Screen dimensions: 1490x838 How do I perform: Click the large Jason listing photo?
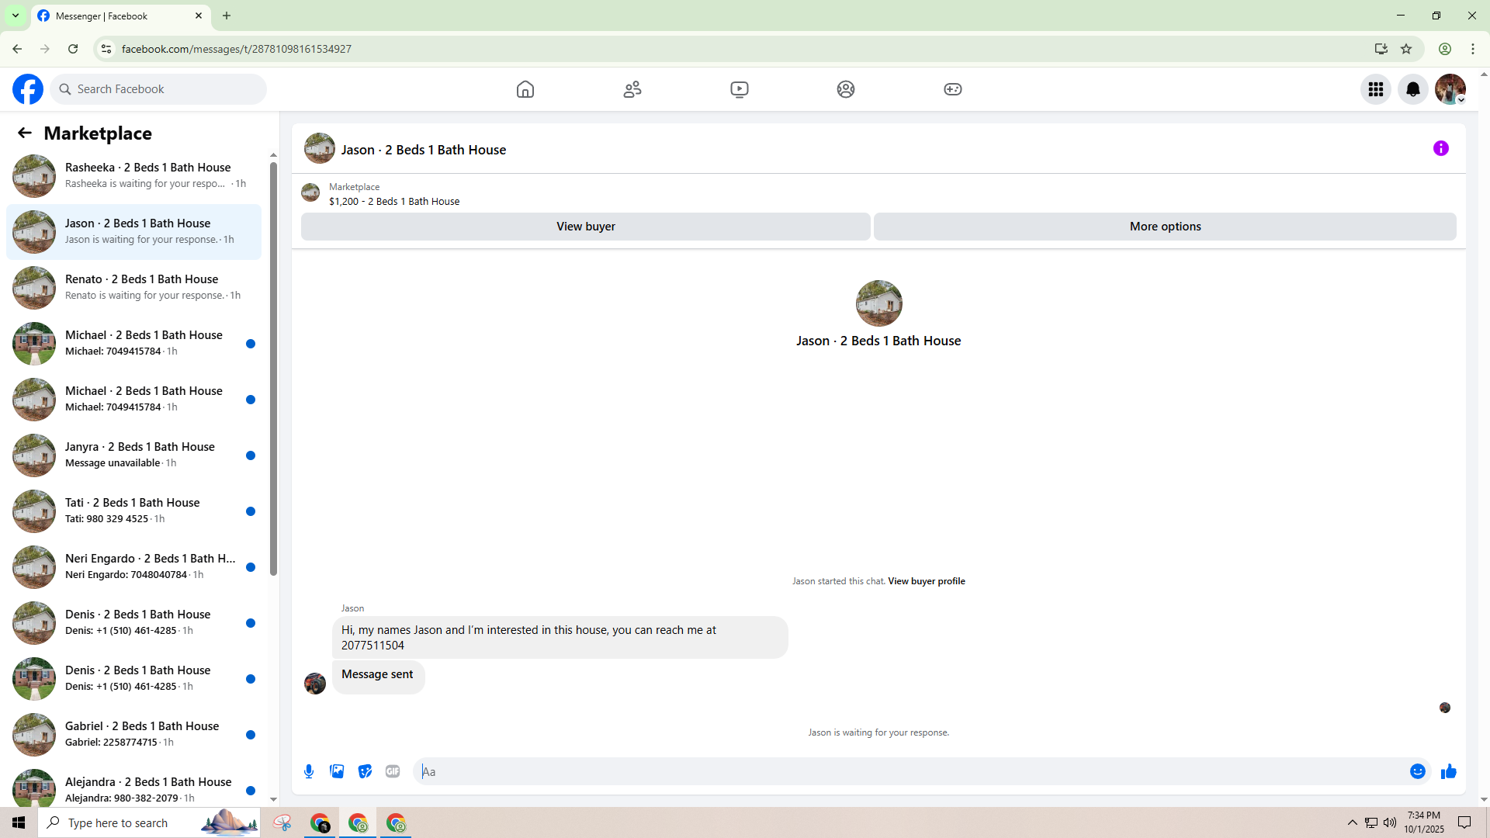coord(878,303)
